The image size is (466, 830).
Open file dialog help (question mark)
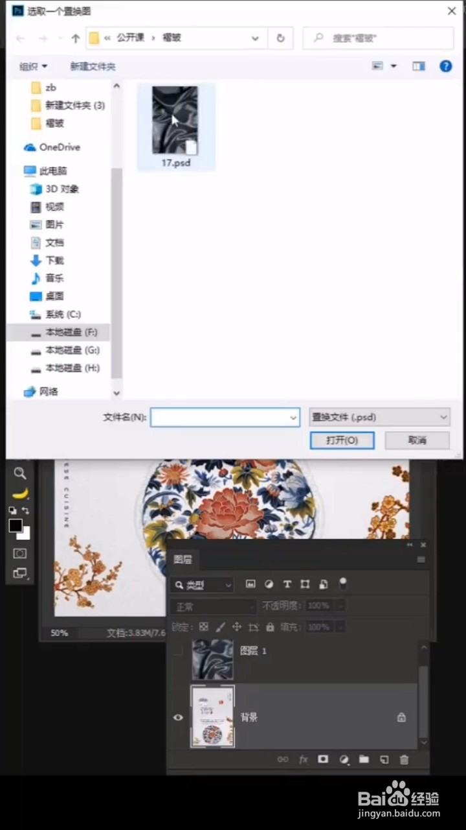445,66
